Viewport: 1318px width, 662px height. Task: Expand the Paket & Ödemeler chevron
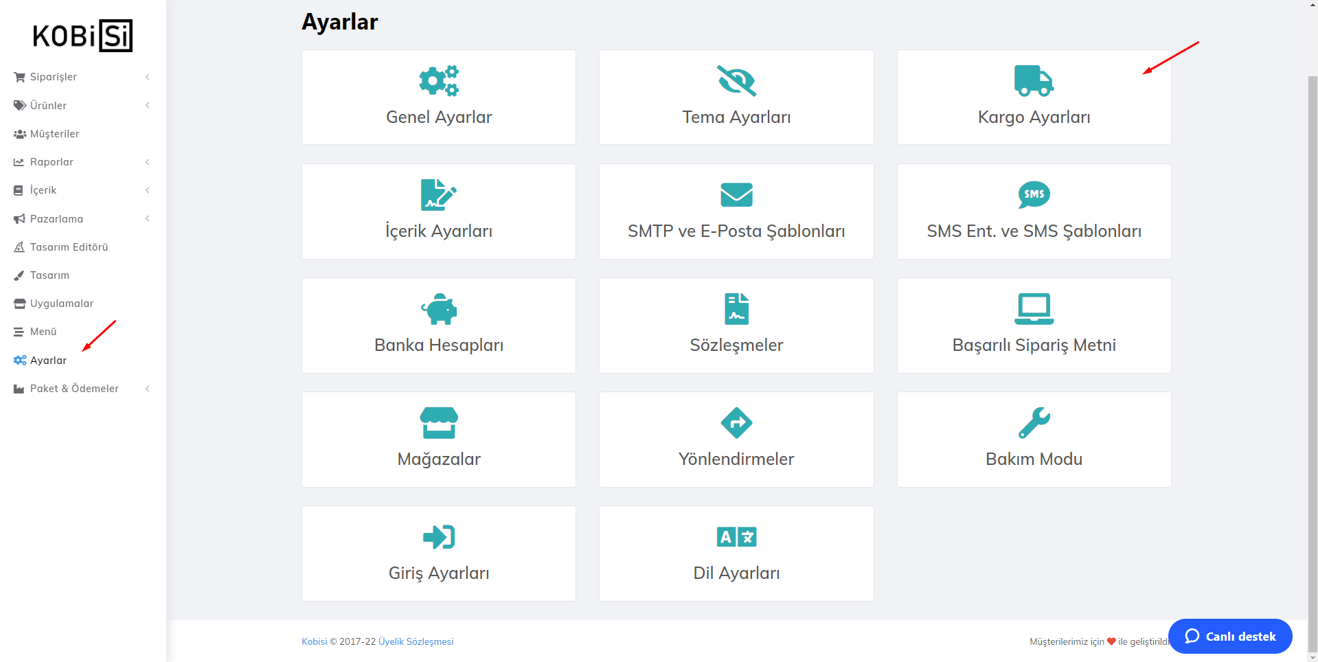point(147,389)
